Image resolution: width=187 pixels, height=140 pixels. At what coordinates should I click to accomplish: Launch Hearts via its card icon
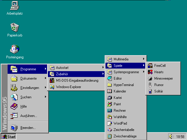(x=150, y=72)
